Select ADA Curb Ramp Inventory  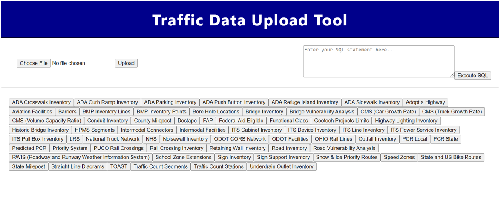pos(107,102)
